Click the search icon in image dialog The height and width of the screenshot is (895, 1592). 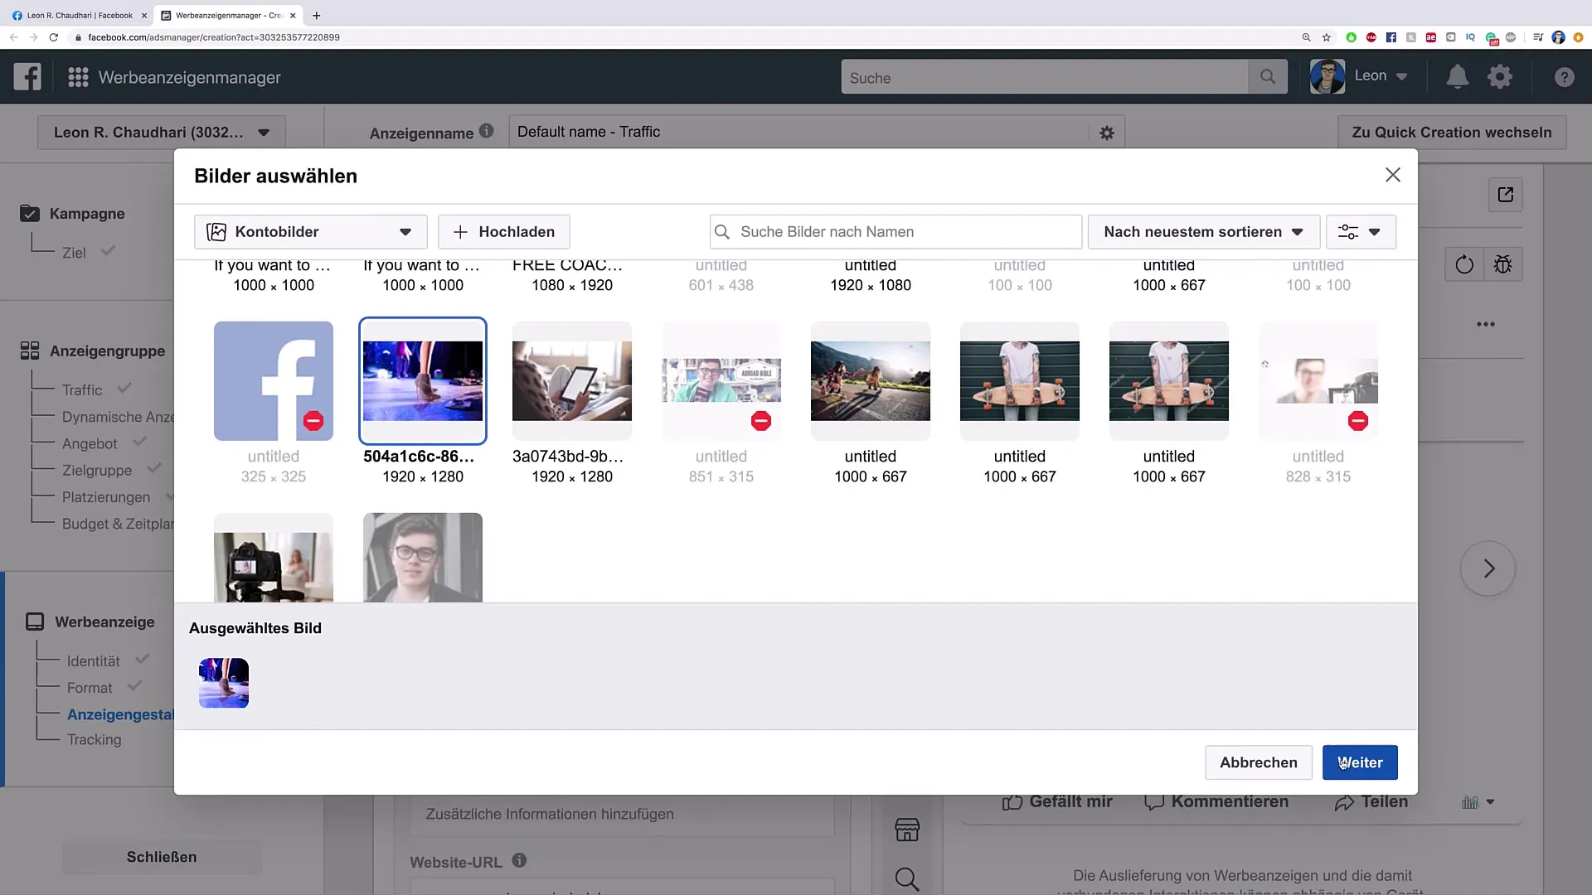(x=723, y=232)
